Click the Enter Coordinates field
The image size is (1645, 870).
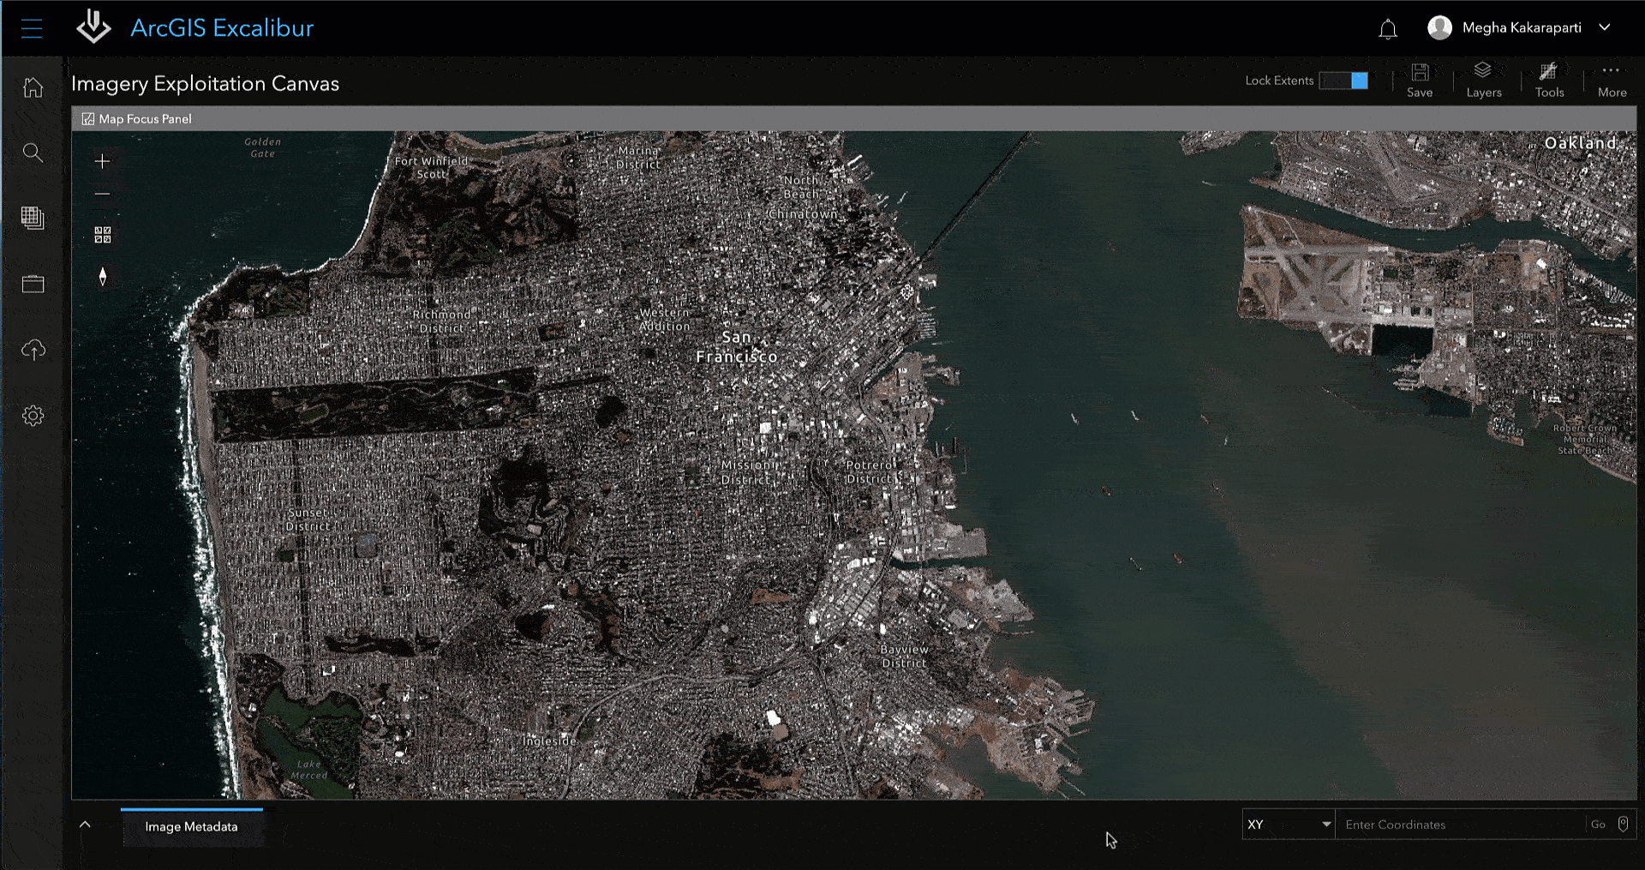click(x=1460, y=825)
